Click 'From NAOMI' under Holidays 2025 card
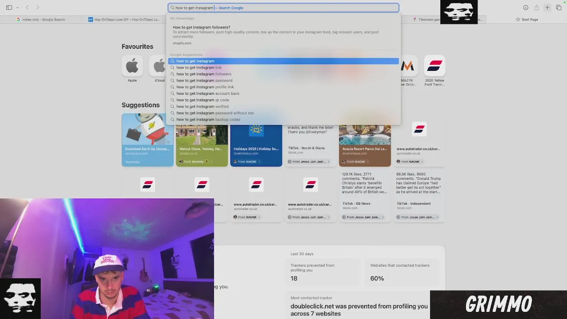567x319 pixels. pos(247,162)
